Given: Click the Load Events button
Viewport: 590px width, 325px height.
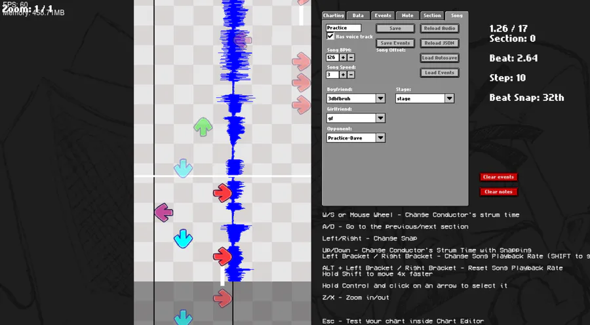Looking at the screenshot, I should [x=439, y=73].
